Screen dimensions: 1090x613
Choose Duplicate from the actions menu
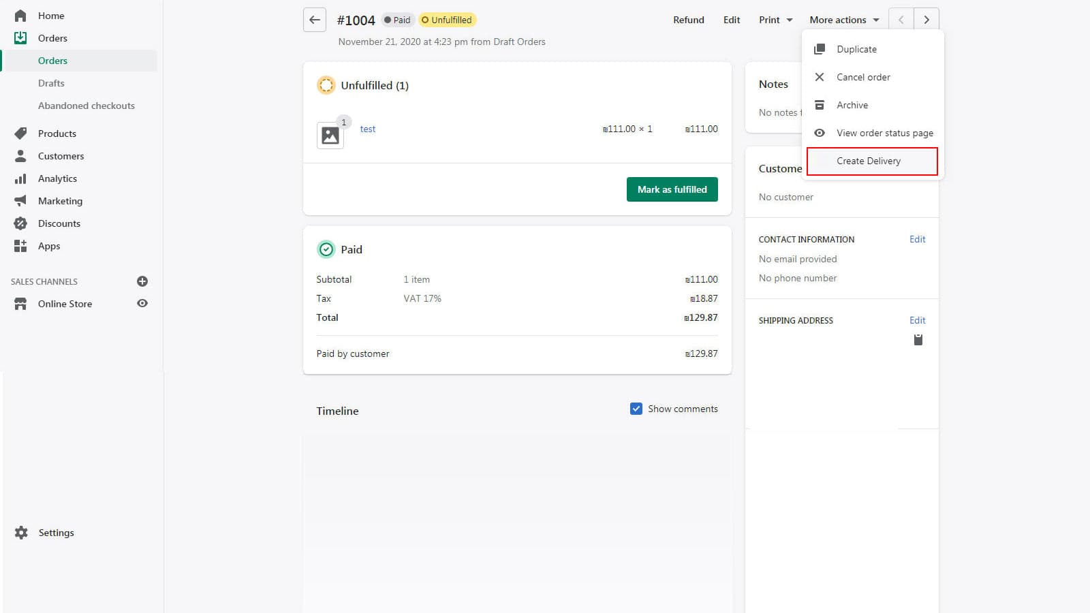click(856, 48)
